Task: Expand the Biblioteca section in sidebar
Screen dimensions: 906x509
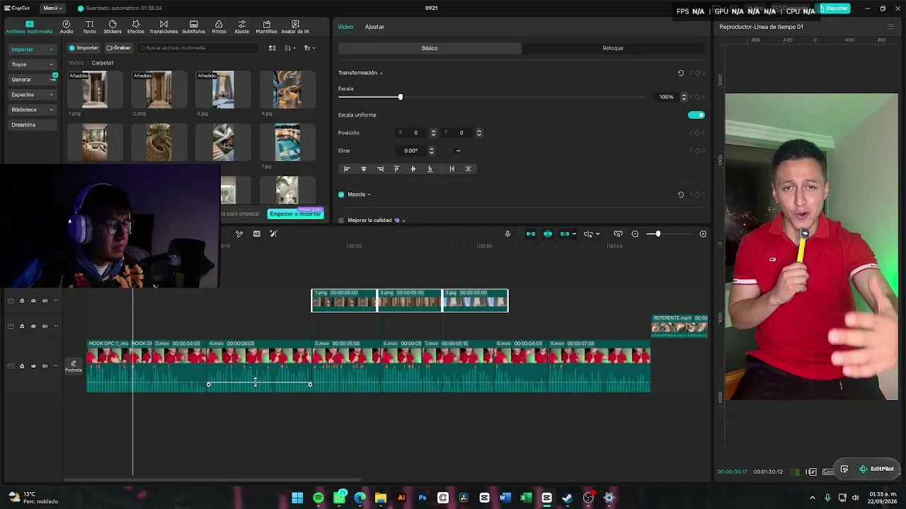Action: (32, 110)
